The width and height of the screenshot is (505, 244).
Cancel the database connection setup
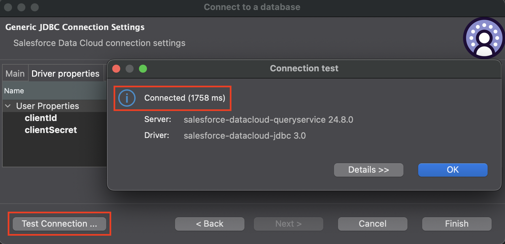[x=372, y=224]
